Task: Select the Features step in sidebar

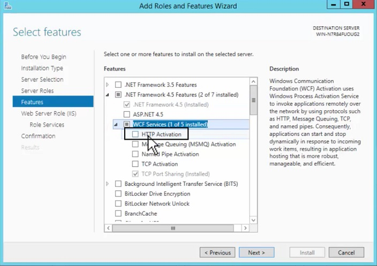Action: pos(53,101)
